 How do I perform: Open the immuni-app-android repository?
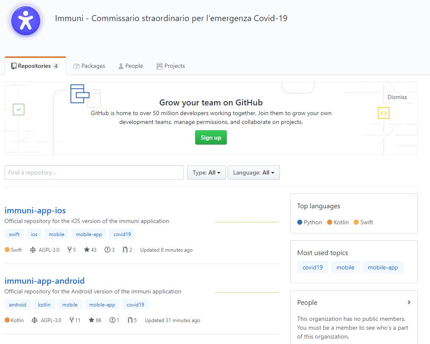point(44,281)
